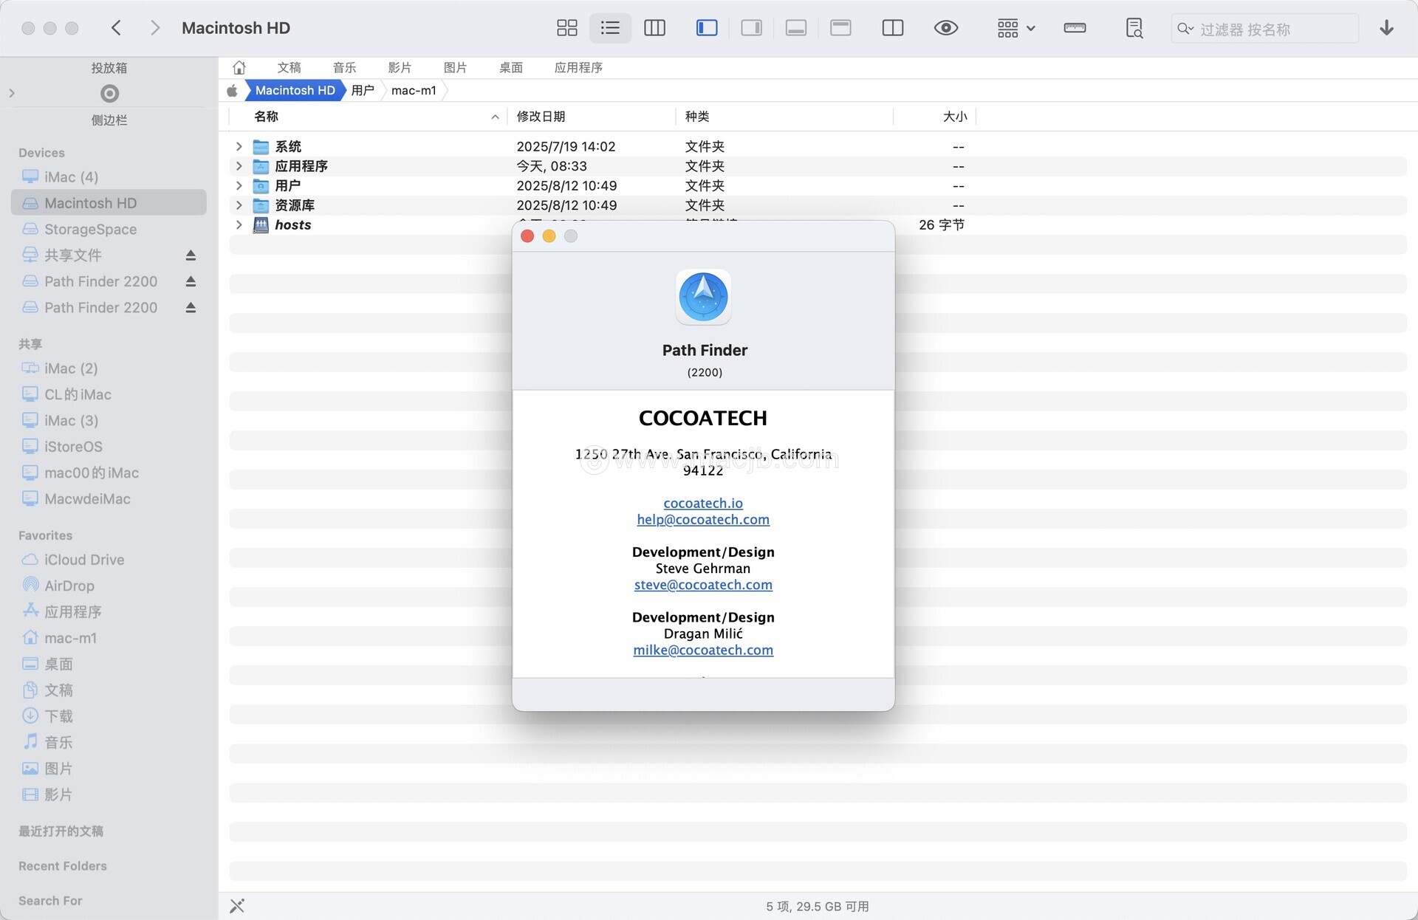The height and width of the screenshot is (920, 1418).
Task: Click the path ruler toolbar icon
Action: coord(1075,28)
